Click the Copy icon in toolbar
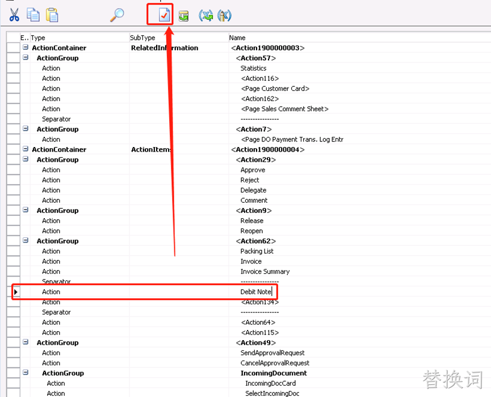Image resolution: width=491 pixels, height=397 pixels. click(x=33, y=15)
